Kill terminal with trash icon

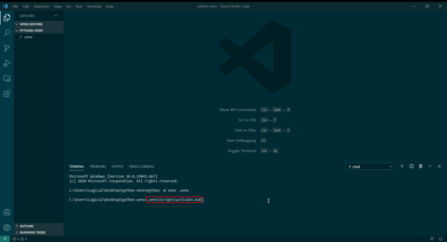421,166
